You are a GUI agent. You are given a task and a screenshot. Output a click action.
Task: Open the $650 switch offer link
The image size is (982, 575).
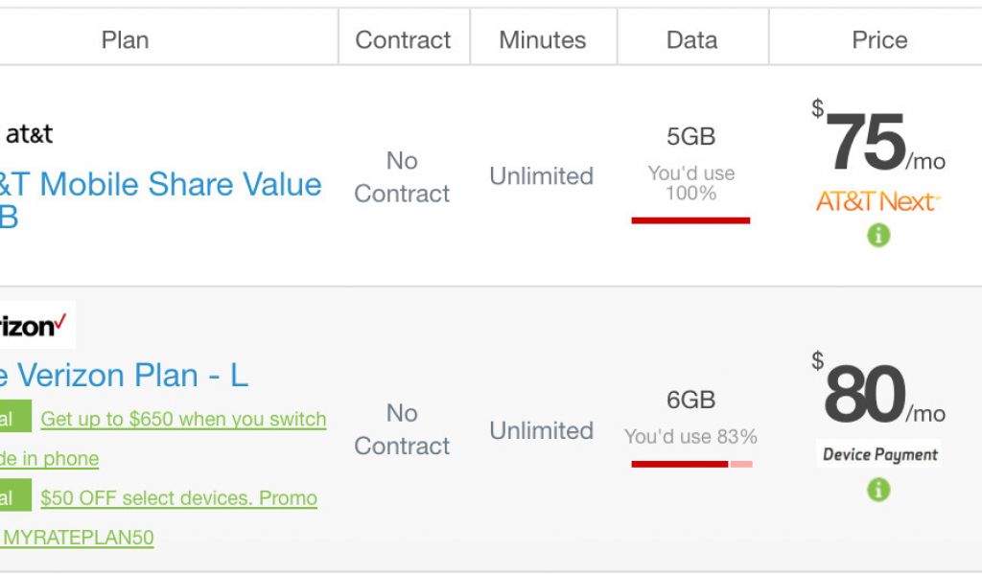point(183,419)
